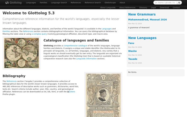187x117 pixels.
Task: Click date under Mohammadirad grammar
Action: pos(135,24)
